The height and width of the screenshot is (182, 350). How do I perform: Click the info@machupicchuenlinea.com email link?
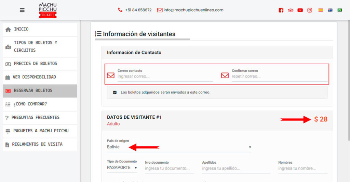point(193,10)
